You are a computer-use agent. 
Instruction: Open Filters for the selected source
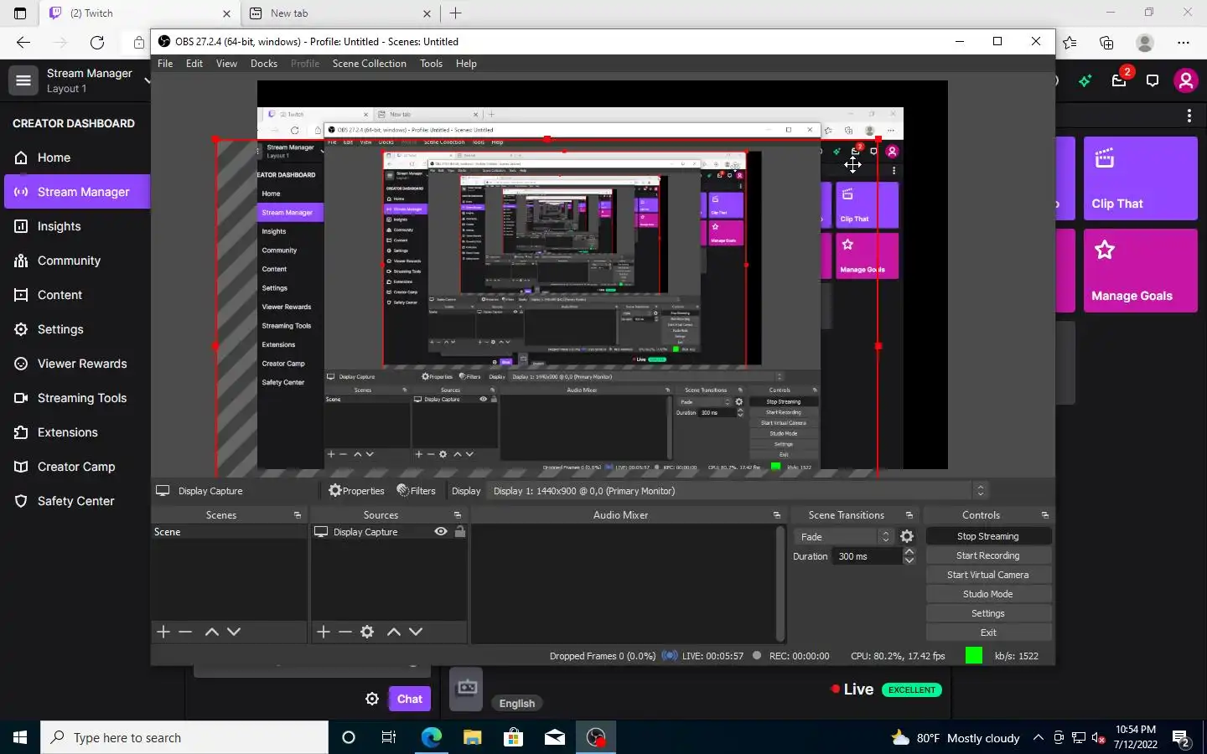point(417,491)
